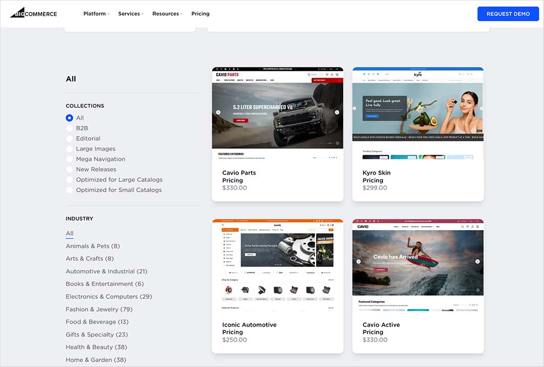Filter by Home & Garden (38)
This screenshot has width=544, height=367.
click(x=96, y=360)
